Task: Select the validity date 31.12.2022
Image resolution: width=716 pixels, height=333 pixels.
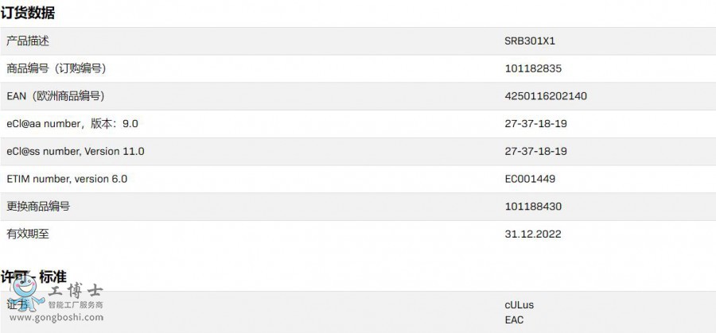Action: 532,234
